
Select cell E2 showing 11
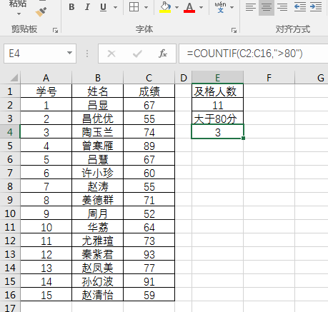click(x=217, y=105)
